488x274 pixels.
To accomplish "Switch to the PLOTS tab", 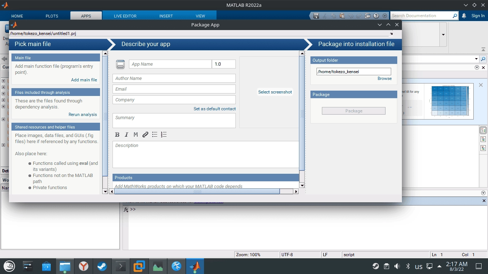I will pyautogui.click(x=52, y=16).
